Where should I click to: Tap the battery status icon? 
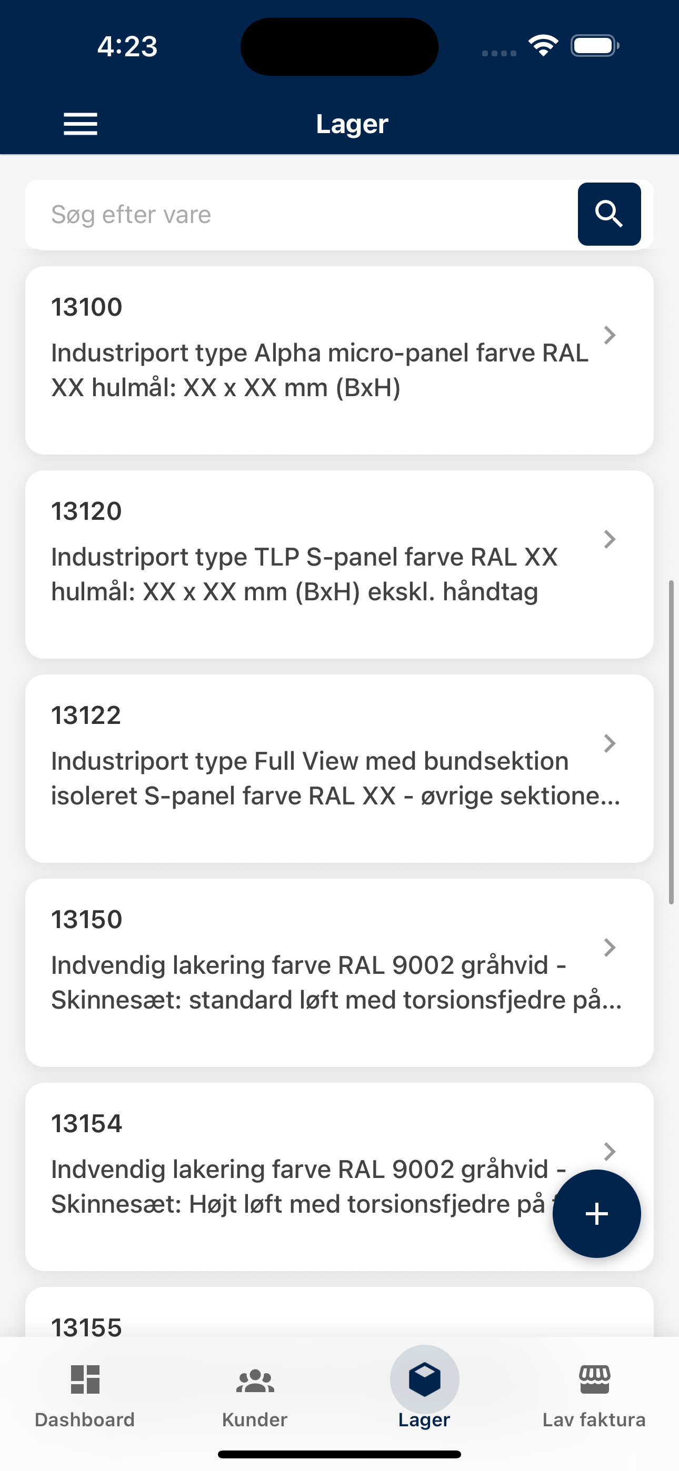(x=595, y=46)
